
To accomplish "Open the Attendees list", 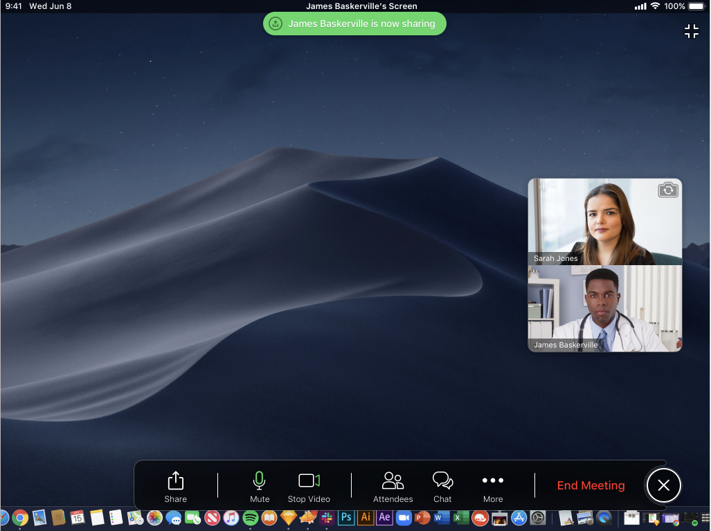I will point(393,487).
